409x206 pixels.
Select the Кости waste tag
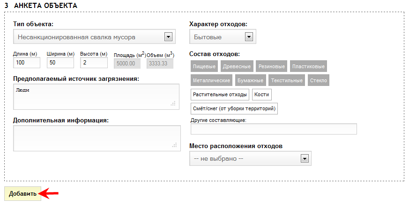pyautogui.click(x=261, y=94)
